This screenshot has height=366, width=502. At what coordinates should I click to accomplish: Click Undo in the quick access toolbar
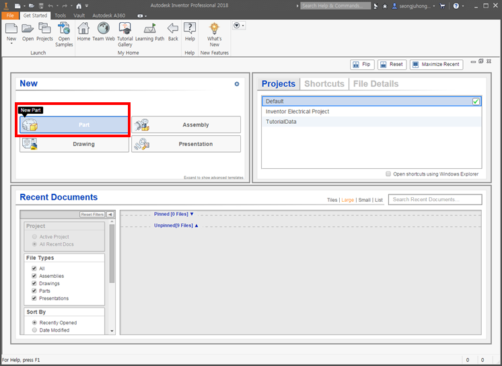50,6
